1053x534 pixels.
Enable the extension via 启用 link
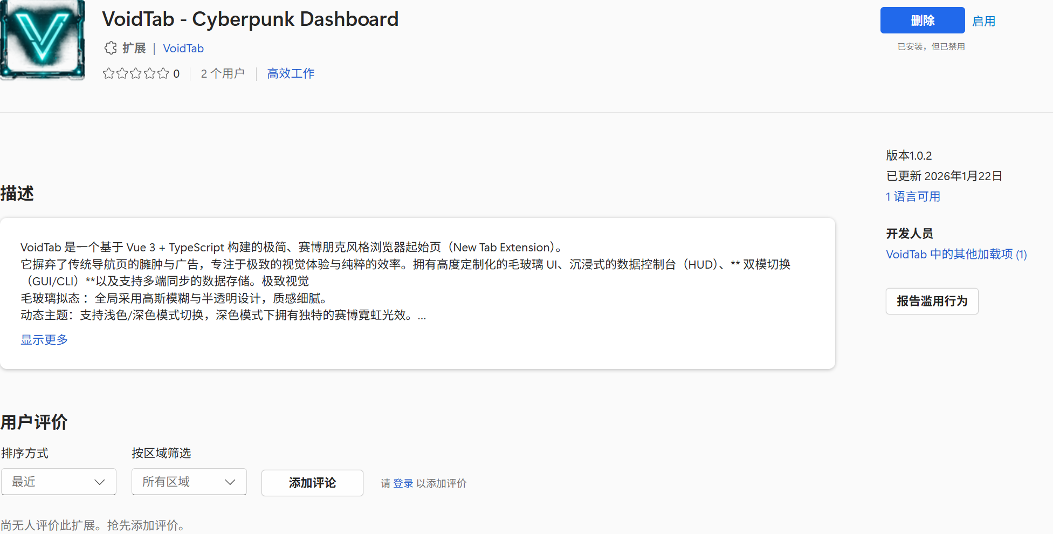(x=983, y=21)
